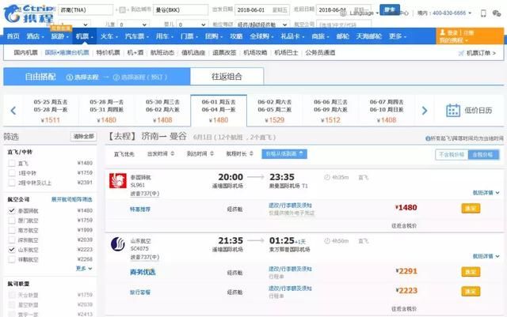Check the 祥鹏航空 airline checkbox
This screenshot has width=507, height=317.
pyautogui.click(x=12, y=259)
